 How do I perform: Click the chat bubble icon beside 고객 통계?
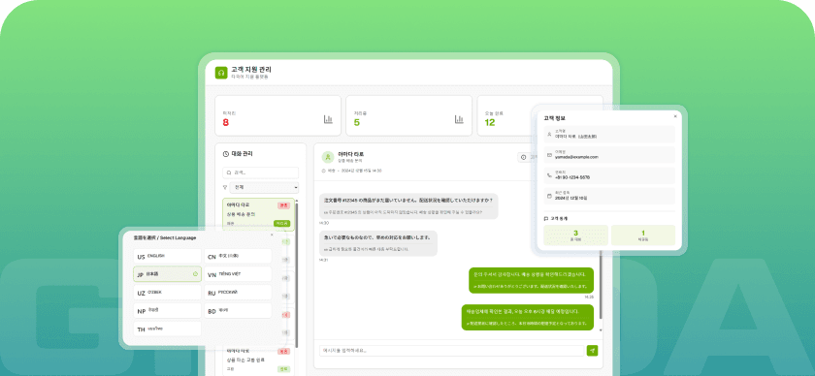[545, 219]
